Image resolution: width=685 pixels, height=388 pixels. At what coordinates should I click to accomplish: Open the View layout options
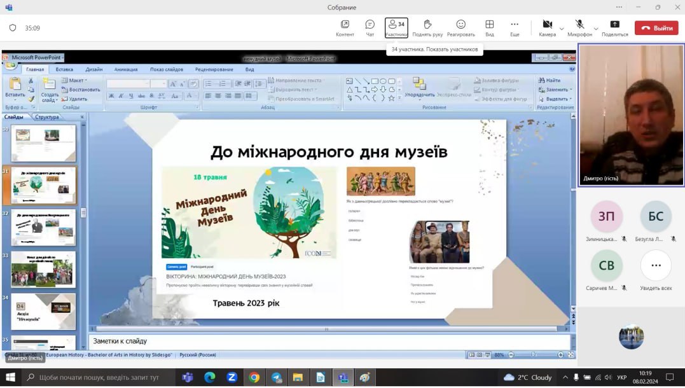click(490, 27)
